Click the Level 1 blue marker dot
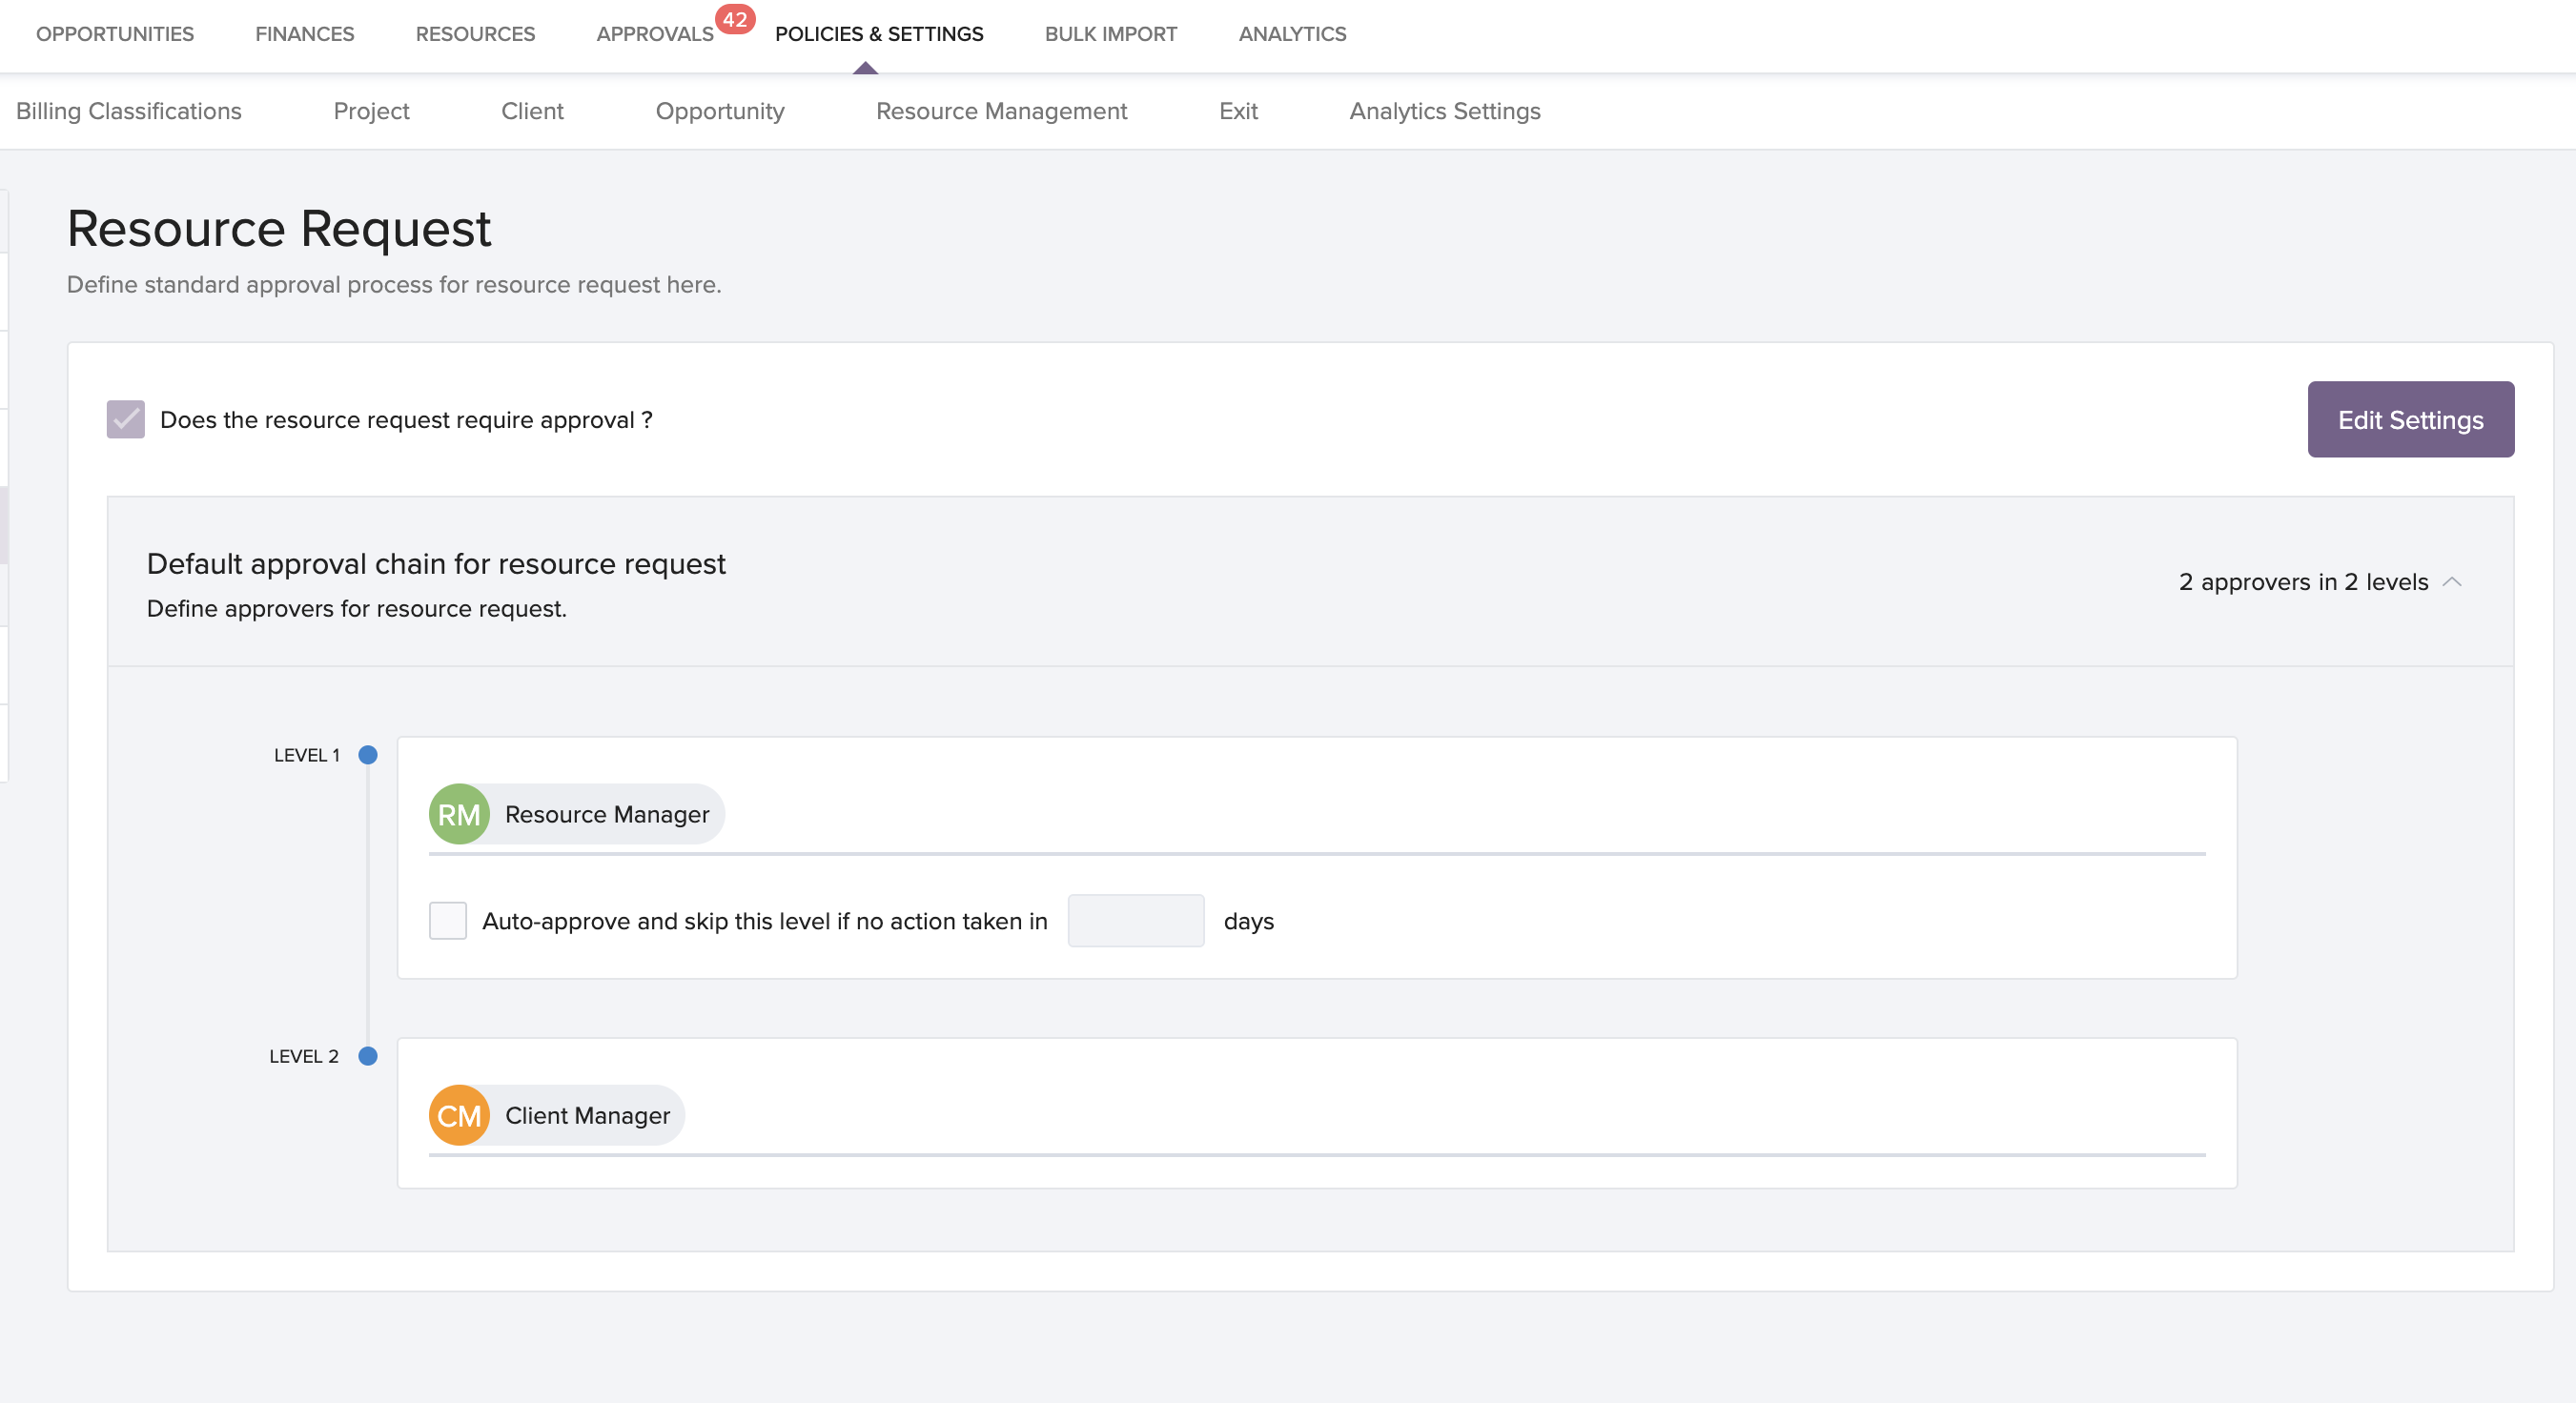 pos(368,755)
